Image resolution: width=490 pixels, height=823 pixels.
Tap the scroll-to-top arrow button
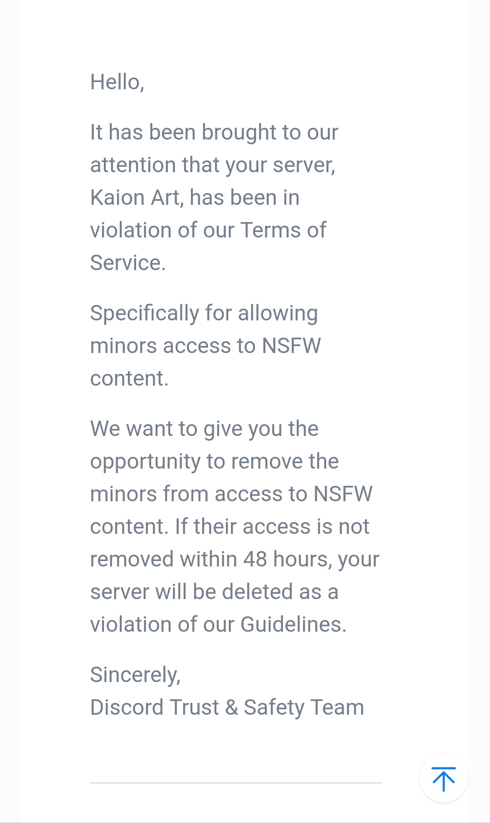click(443, 778)
